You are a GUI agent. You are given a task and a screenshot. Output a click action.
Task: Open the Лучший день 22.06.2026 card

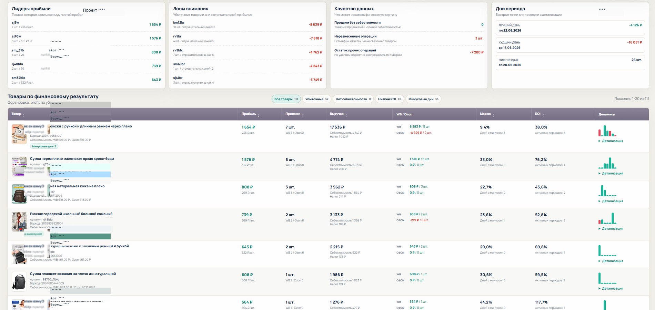[x=570, y=28]
